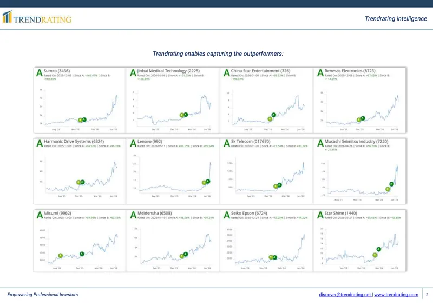Select the "Musashi Seimitsu Industry (7220)" title
This screenshot has width=433, height=306.
[x=357, y=142]
